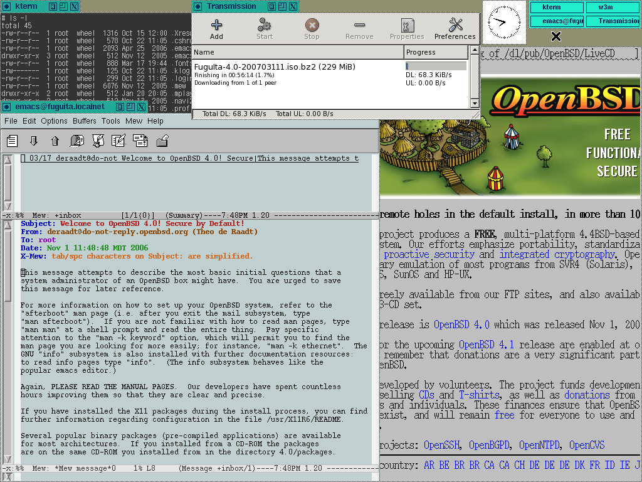Open the emacs Tools menu
642x482 pixels.
(x=110, y=121)
